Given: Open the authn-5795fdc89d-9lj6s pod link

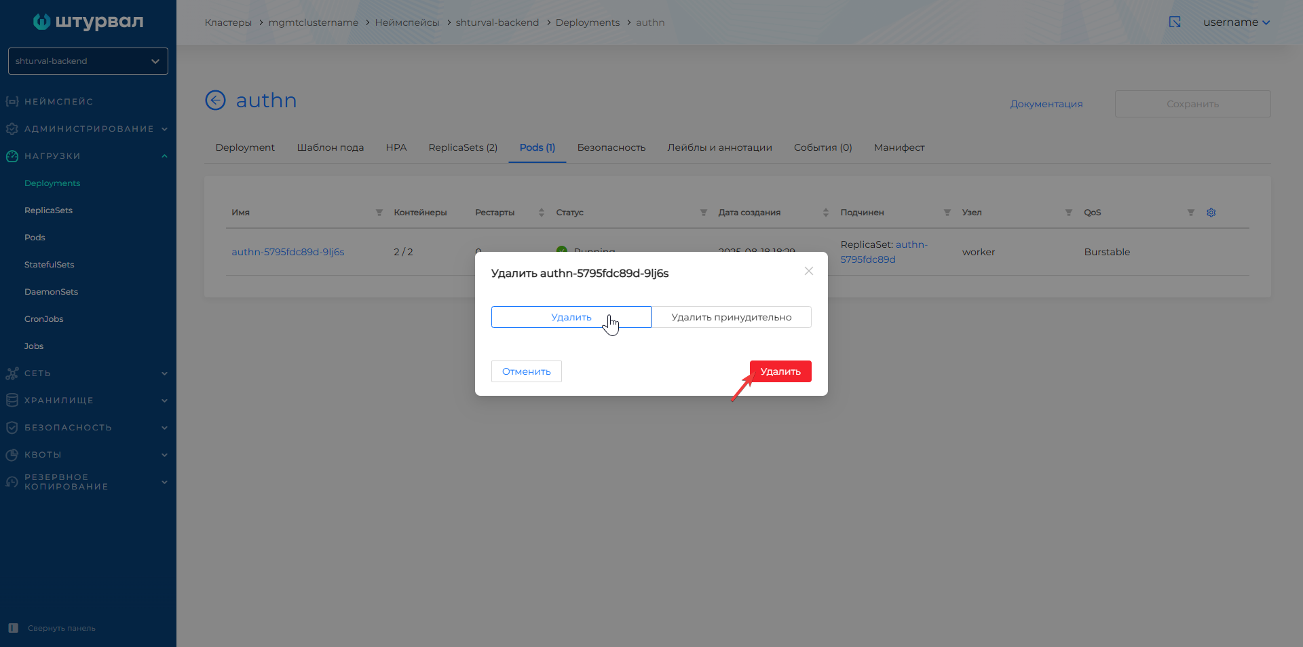Looking at the screenshot, I should [x=288, y=252].
